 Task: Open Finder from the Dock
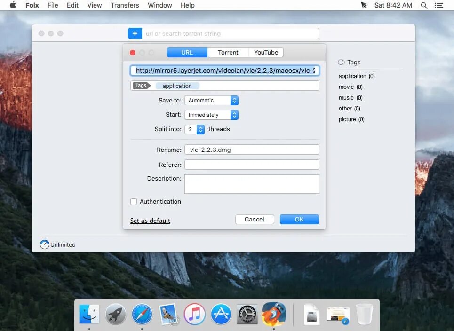(89, 314)
